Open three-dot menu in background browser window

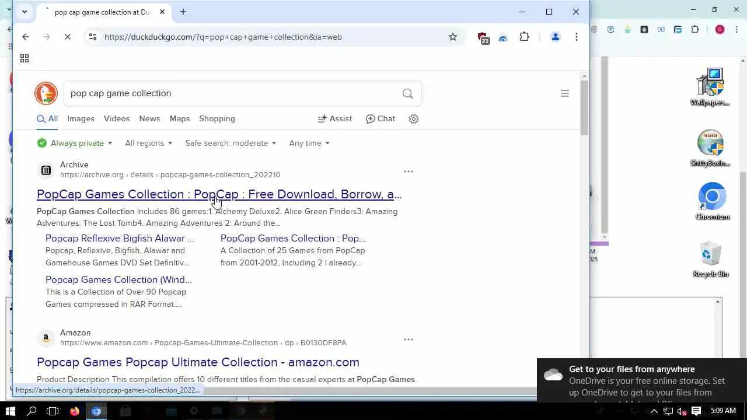[x=736, y=29]
